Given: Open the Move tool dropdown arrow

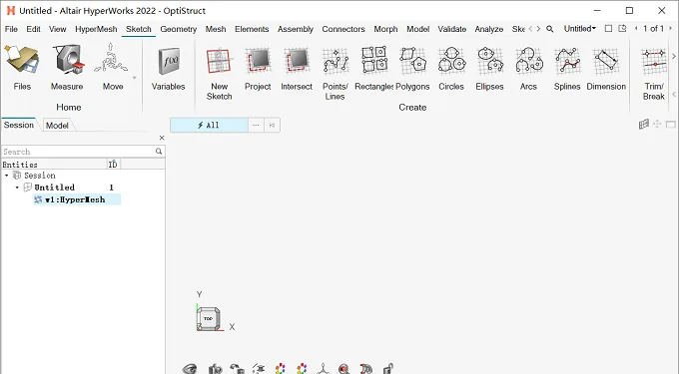Looking at the screenshot, I should (x=134, y=78).
